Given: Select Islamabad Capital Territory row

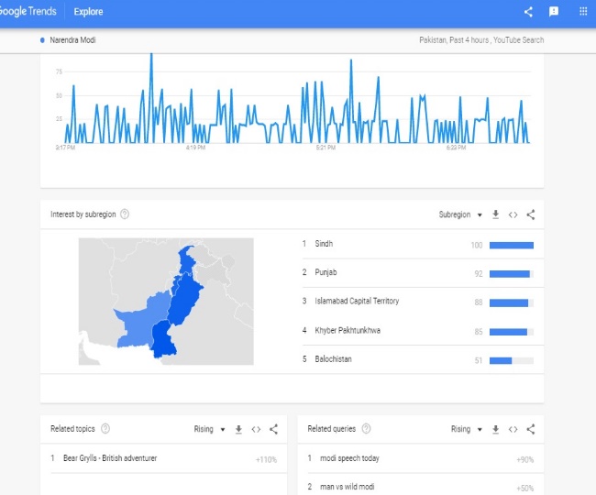Looking at the screenshot, I should (423, 302).
